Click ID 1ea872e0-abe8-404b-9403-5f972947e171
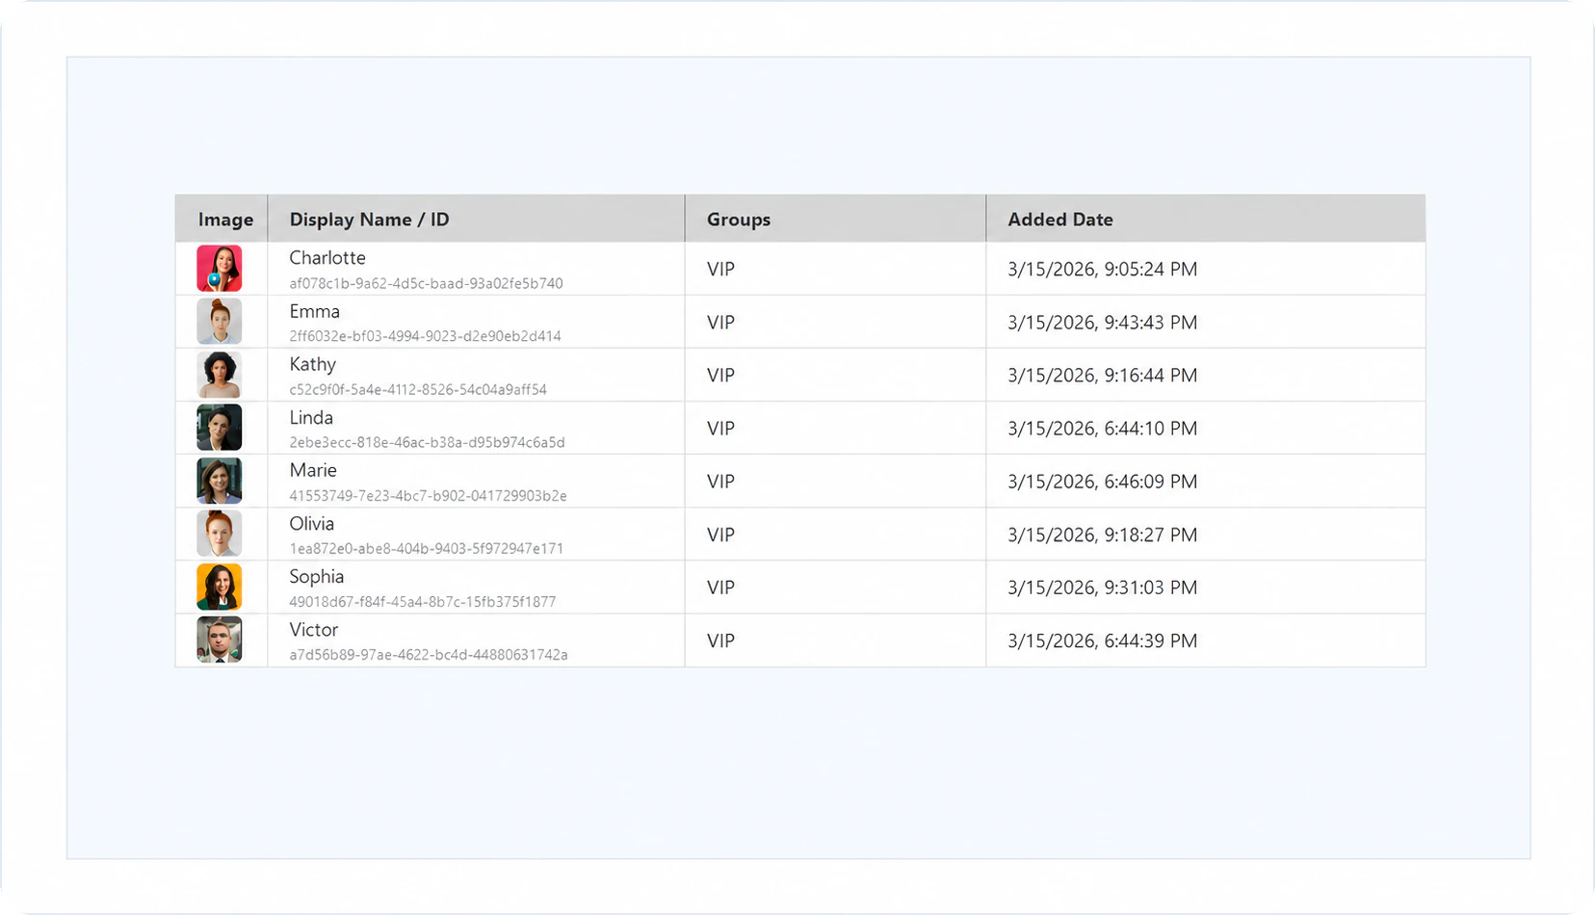Screen dimensions: 1595x915 (426, 548)
